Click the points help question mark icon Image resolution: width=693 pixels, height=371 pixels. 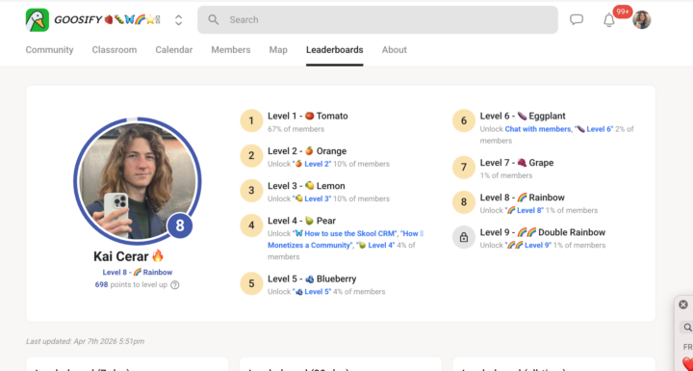(175, 285)
